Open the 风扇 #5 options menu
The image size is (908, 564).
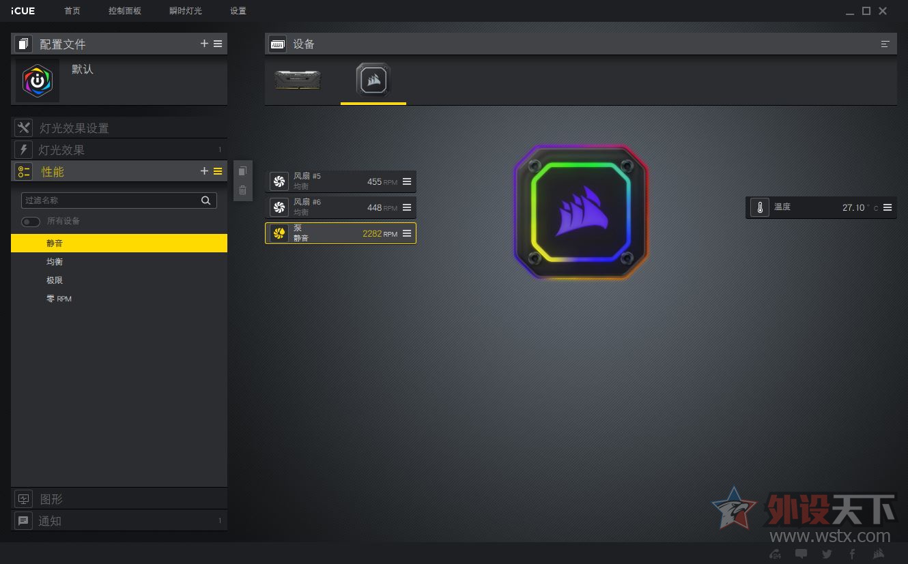tap(407, 181)
